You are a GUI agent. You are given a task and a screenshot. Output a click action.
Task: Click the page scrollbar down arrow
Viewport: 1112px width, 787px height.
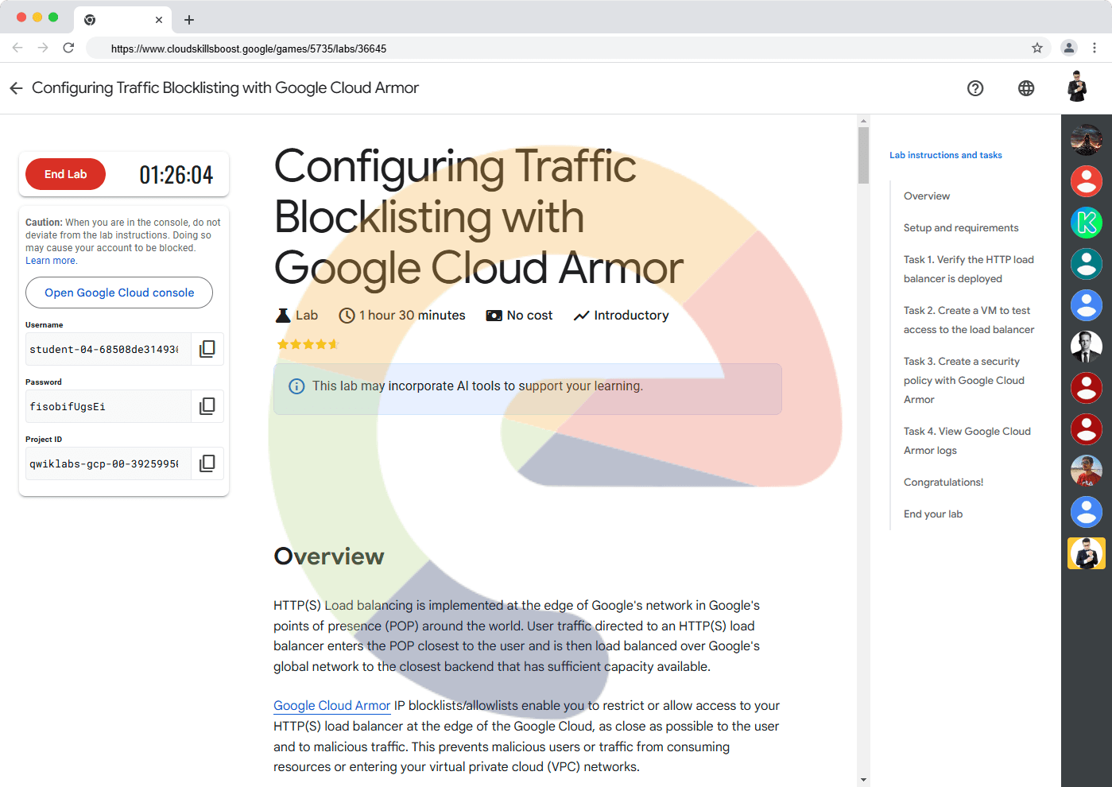pyautogui.click(x=864, y=780)
